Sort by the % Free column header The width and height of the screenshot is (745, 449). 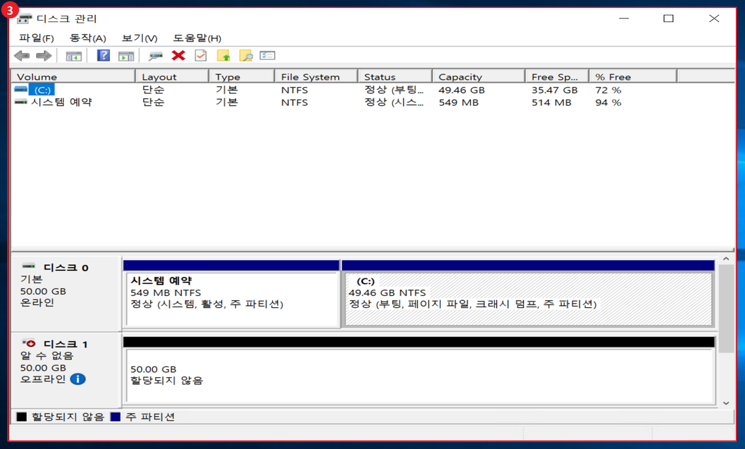633,77
